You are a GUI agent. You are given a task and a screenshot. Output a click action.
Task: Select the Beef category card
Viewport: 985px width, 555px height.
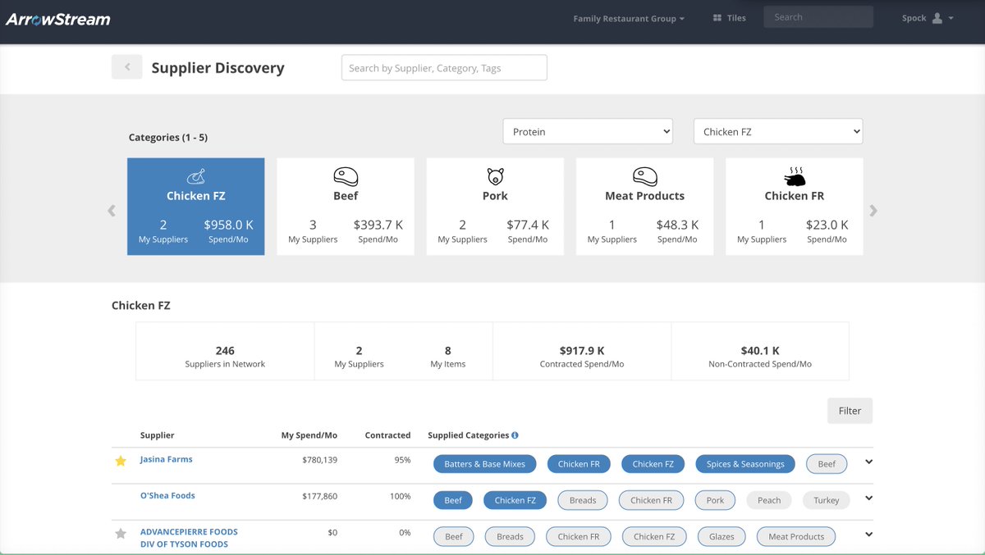[346, 207]
